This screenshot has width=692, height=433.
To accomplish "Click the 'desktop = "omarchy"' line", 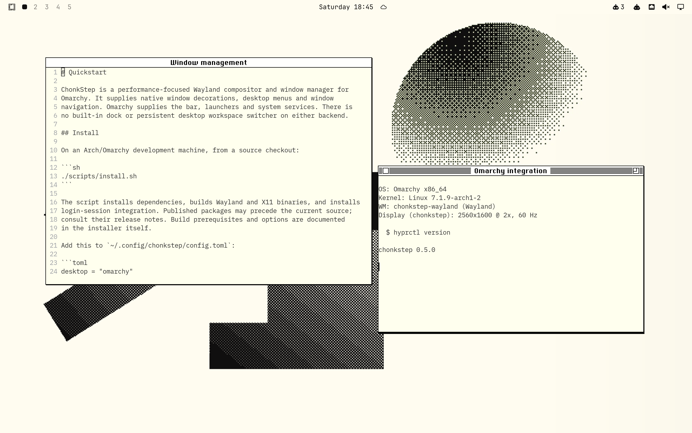I will click(97, 271).
